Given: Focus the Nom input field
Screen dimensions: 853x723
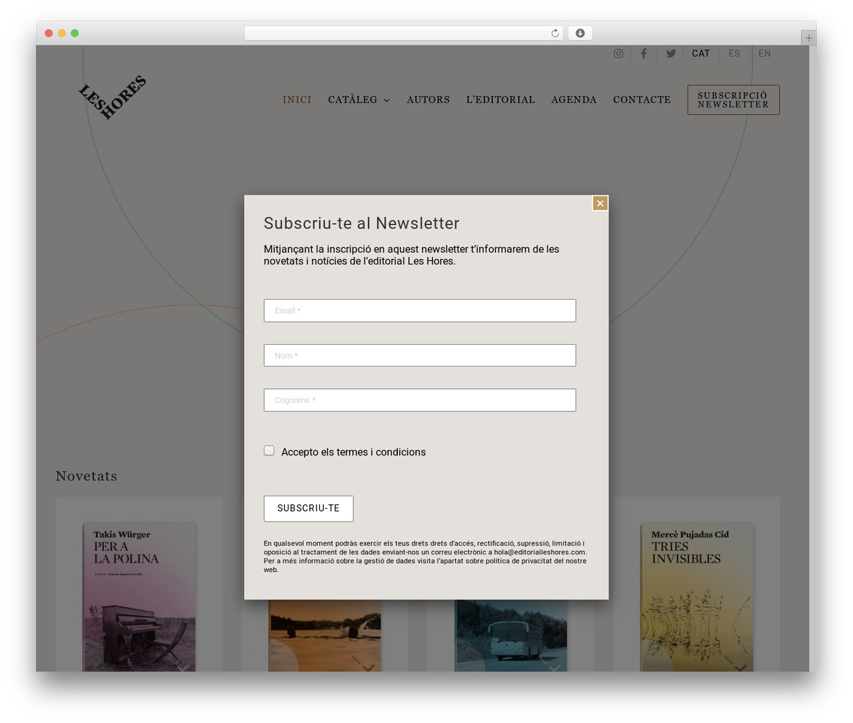Looking at the screenshot, I should pos(420,355).
